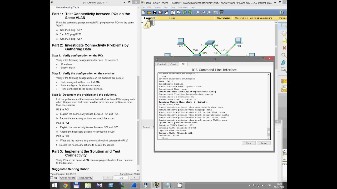Redo the last action

point(190,12)
